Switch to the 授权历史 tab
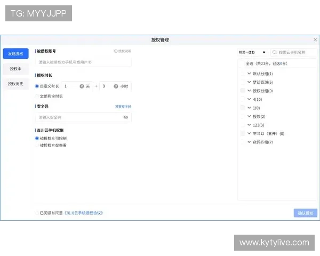 pos(15,84)
